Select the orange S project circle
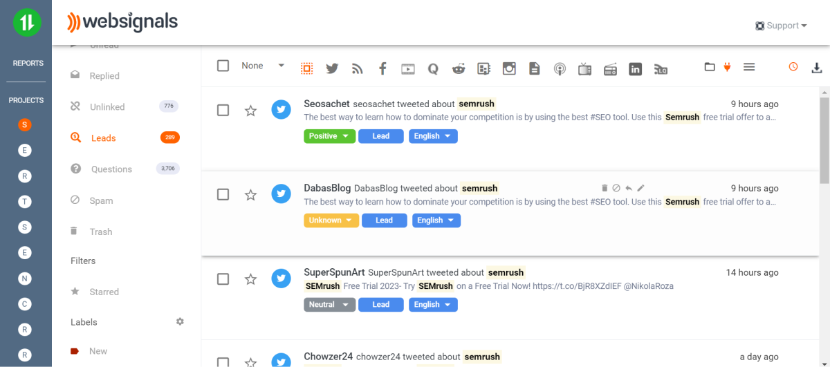Viewport: 830px width, 367px height. tap(25, 125)
